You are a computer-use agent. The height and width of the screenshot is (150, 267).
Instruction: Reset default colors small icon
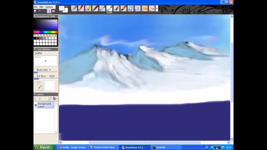60,12
